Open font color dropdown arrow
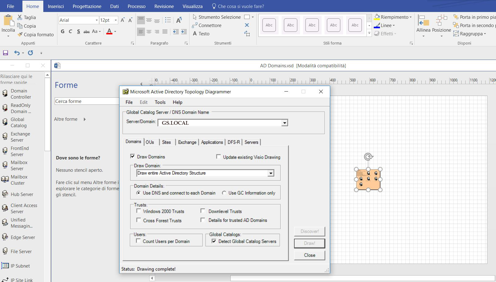The height and width of the screenshot is (282, 496). (115, 31)
